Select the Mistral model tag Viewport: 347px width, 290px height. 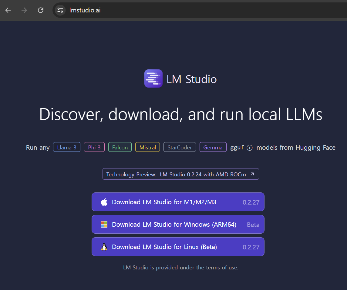coord(148,147)
